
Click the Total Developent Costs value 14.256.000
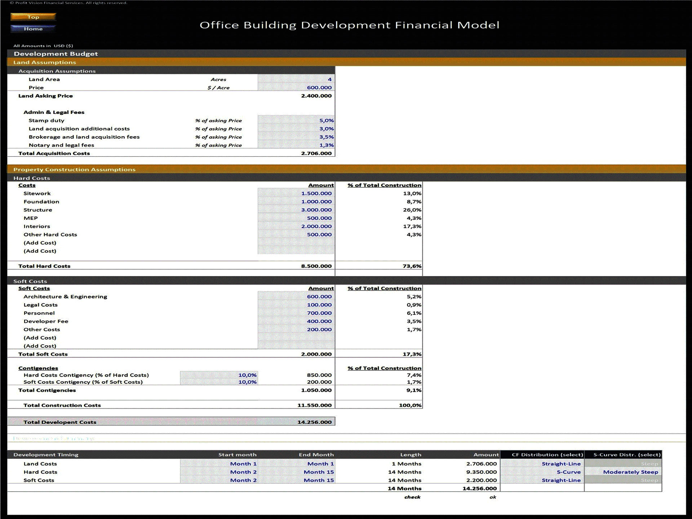315,422
